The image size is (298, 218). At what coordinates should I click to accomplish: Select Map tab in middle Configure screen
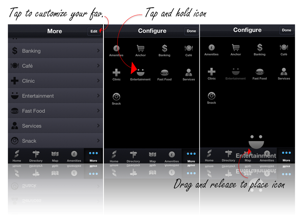(x=152, y=157)
